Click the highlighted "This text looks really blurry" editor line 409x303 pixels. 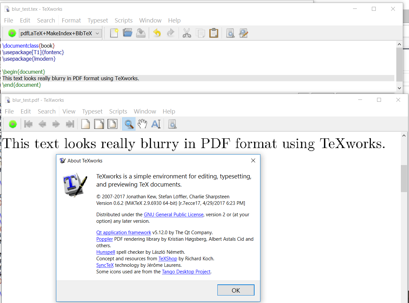click(x=198, y=78)
